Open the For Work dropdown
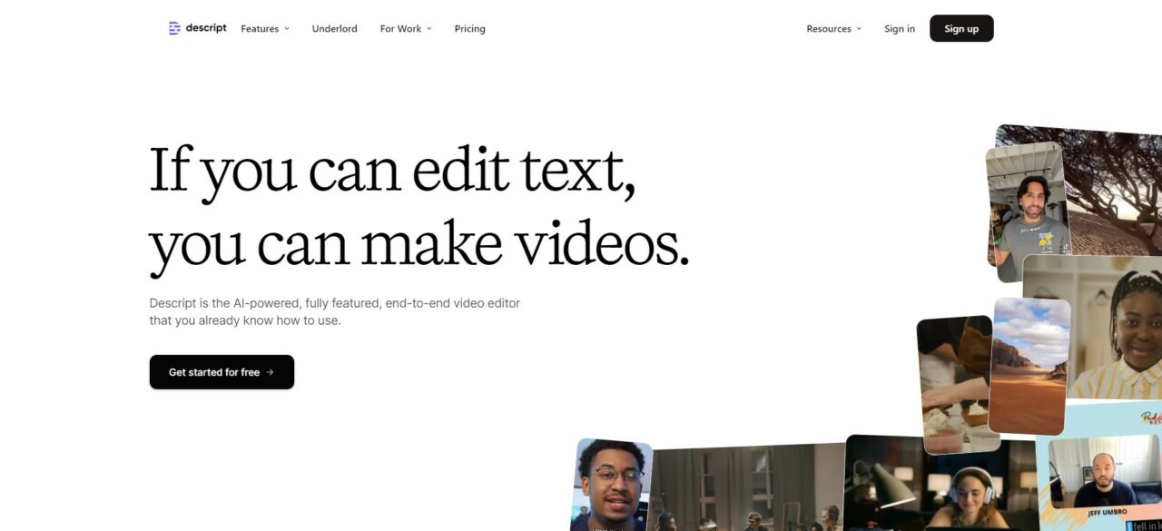The image size is (1162, 531). tap(406, 29)
